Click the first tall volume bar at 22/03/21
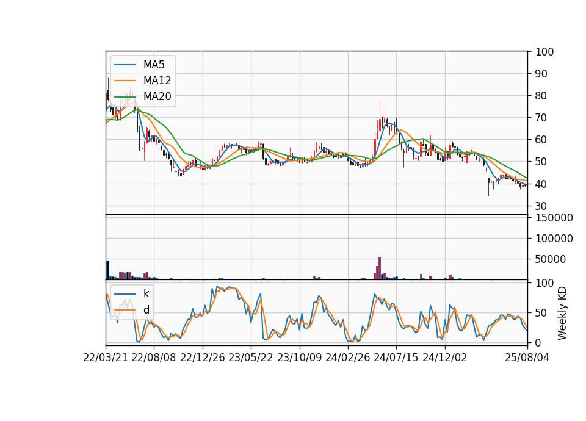This screenshot has height=421, width=586. (107, 270)
